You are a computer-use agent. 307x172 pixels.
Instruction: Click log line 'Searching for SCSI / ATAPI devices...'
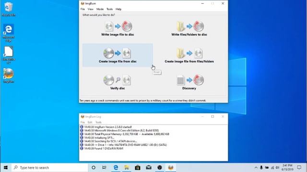click(x=111, y=141)
